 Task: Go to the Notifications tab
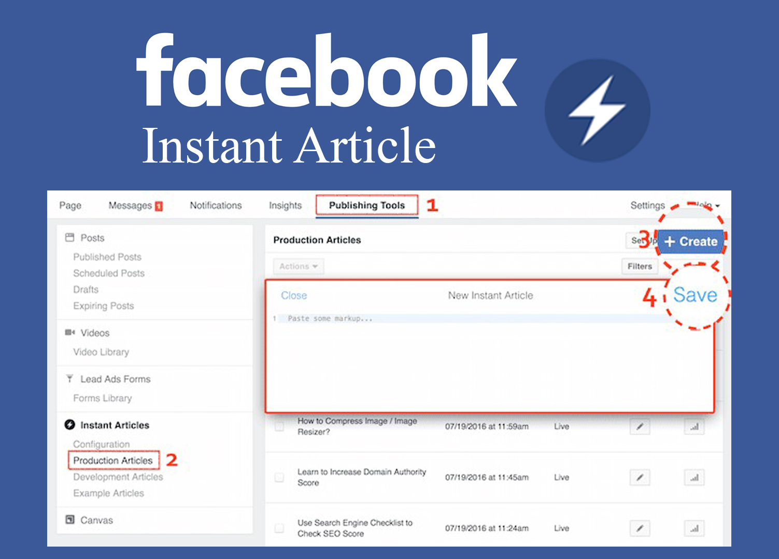(x=216, y=205)
